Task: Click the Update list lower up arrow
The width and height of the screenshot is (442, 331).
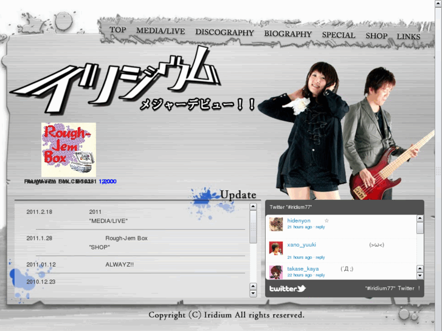Action: (x=253, y=287)
